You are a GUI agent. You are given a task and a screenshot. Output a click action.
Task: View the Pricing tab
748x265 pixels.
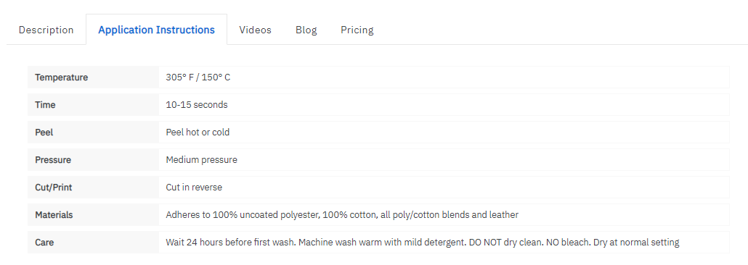pos(357,30)
